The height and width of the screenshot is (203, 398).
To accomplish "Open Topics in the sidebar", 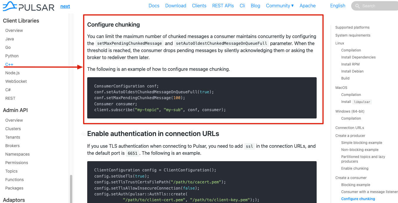I will (x=11, y=171).
